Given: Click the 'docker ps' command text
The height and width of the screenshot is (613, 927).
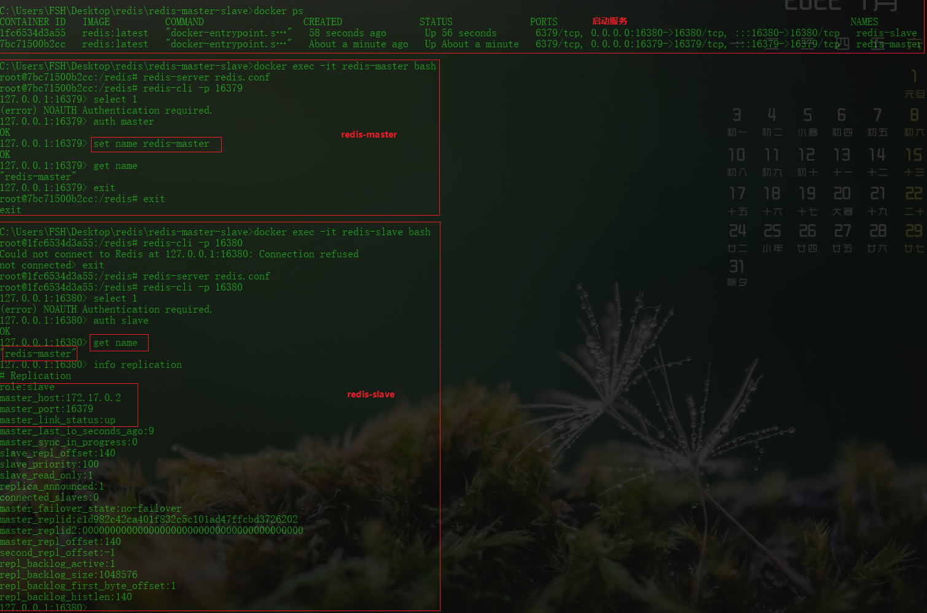Looking at the screenshot, I should (x=278, y=10).
